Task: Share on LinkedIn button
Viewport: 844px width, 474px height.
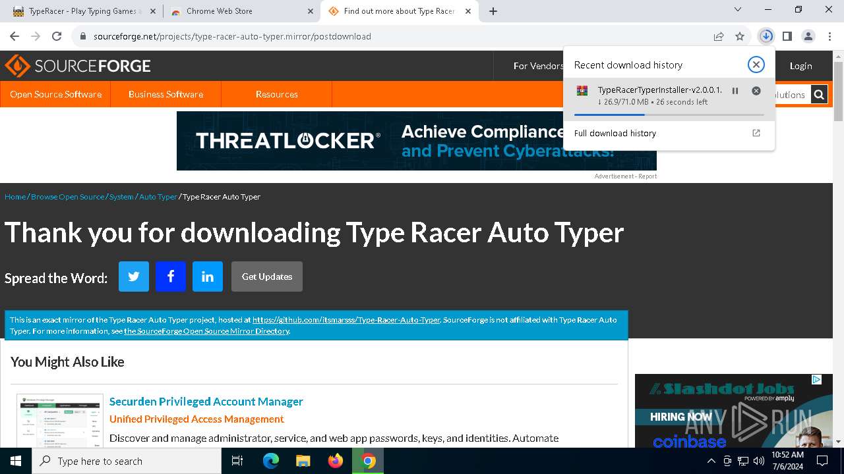Action: pos(208,276)
